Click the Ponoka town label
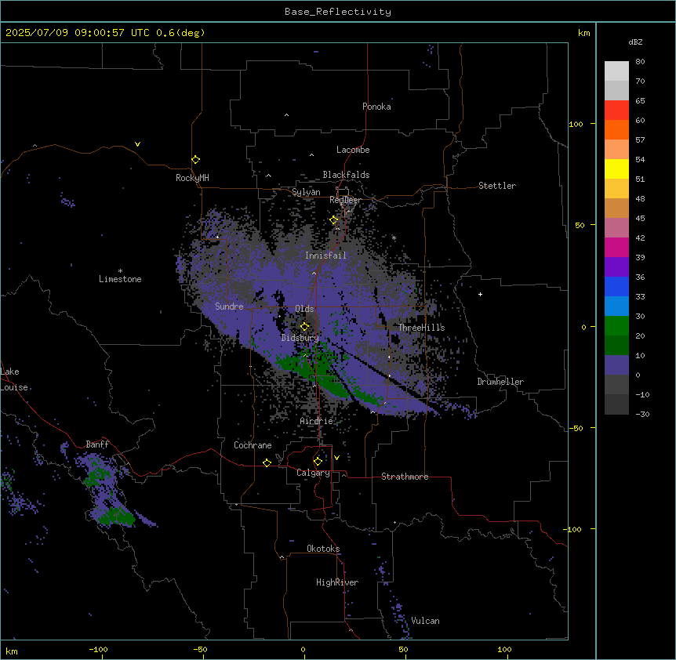This screenshot has height=660, width=676. click(x=376, y=107)
